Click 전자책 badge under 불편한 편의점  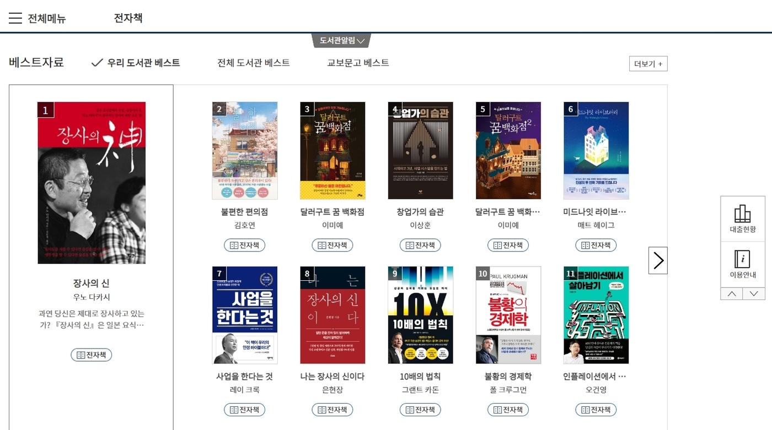(244, 245)
